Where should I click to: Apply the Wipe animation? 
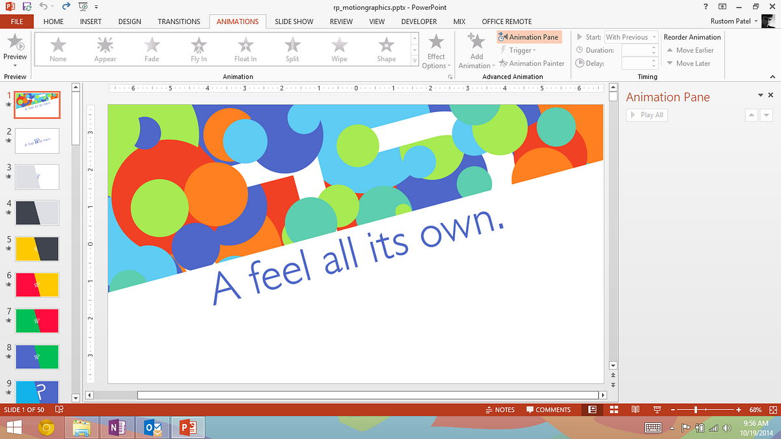(x=338, y=49)
